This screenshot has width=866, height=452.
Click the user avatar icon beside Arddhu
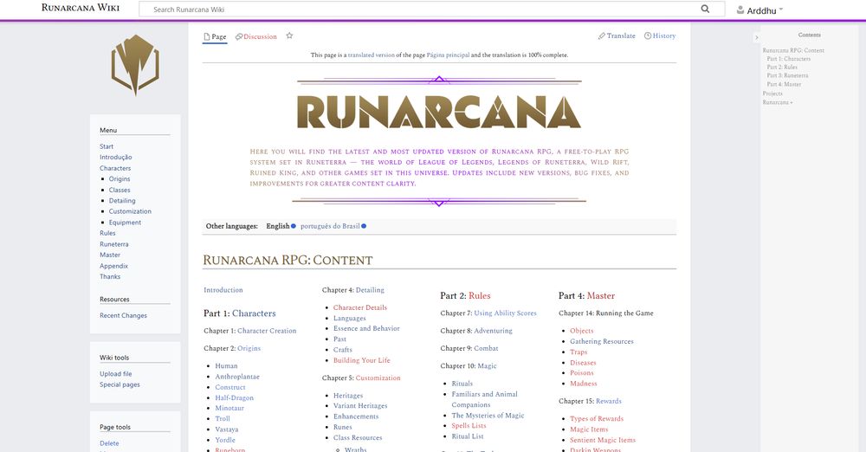tap(740, 10)
